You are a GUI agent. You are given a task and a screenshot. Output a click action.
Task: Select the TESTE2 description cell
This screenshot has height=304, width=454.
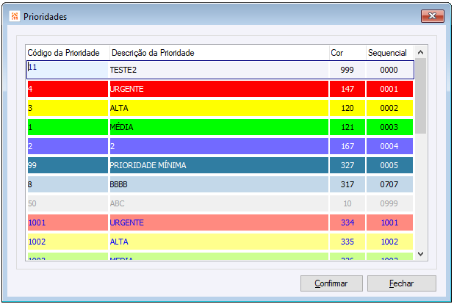pyautogui.click(x=219, y=70)
